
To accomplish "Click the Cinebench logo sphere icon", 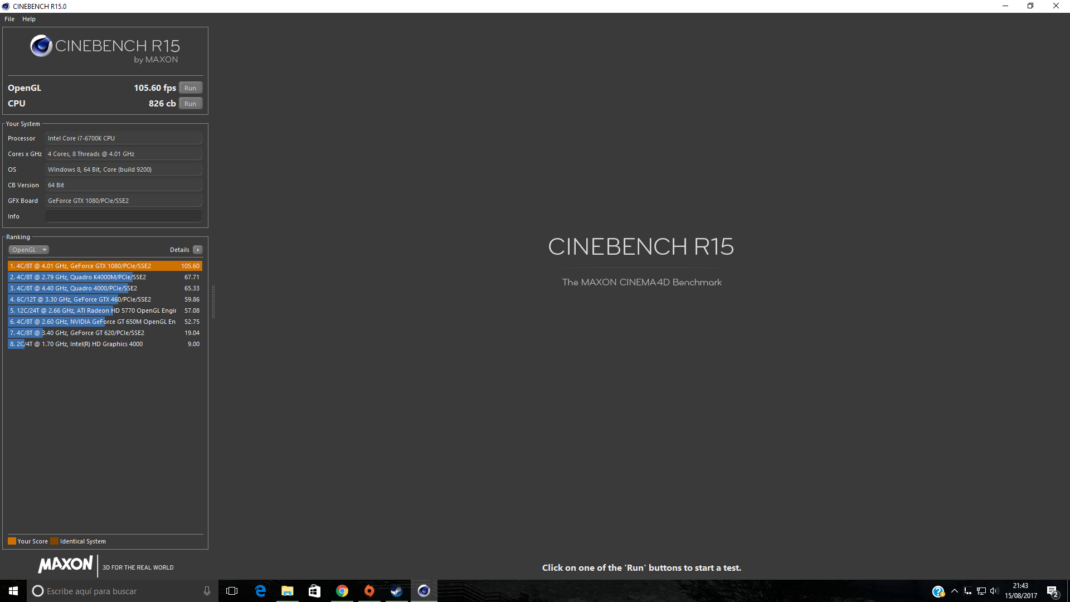I will tap(41, 46).
